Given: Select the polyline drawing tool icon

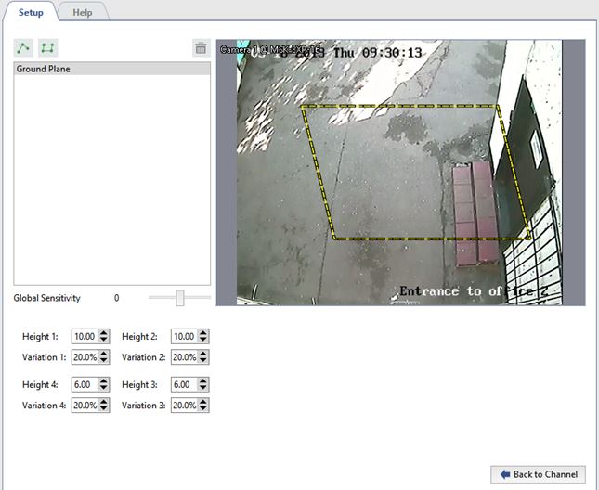Looking at the screenshot, I should pos(23,48).
